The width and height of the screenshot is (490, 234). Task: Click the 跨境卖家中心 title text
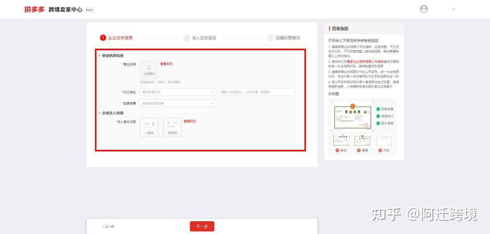(65, 10)
